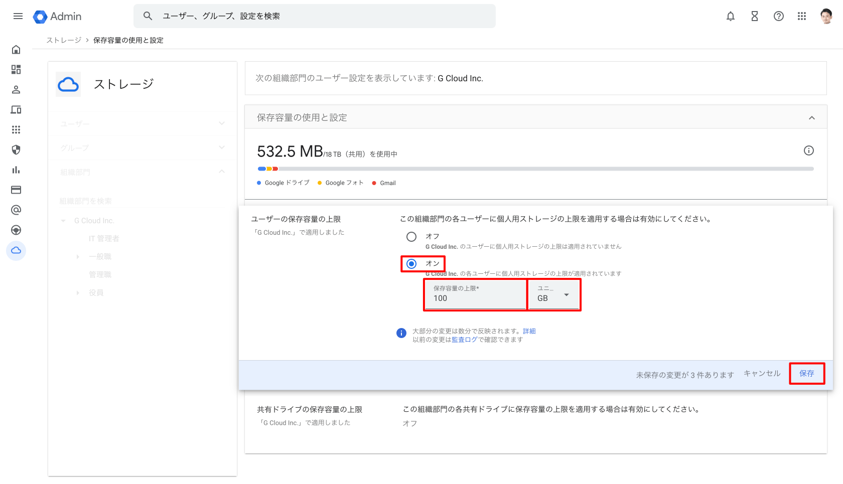Screen dimensions: 843x484
Task: Click the 532.5 MB usage value
Action: point(290,151)
